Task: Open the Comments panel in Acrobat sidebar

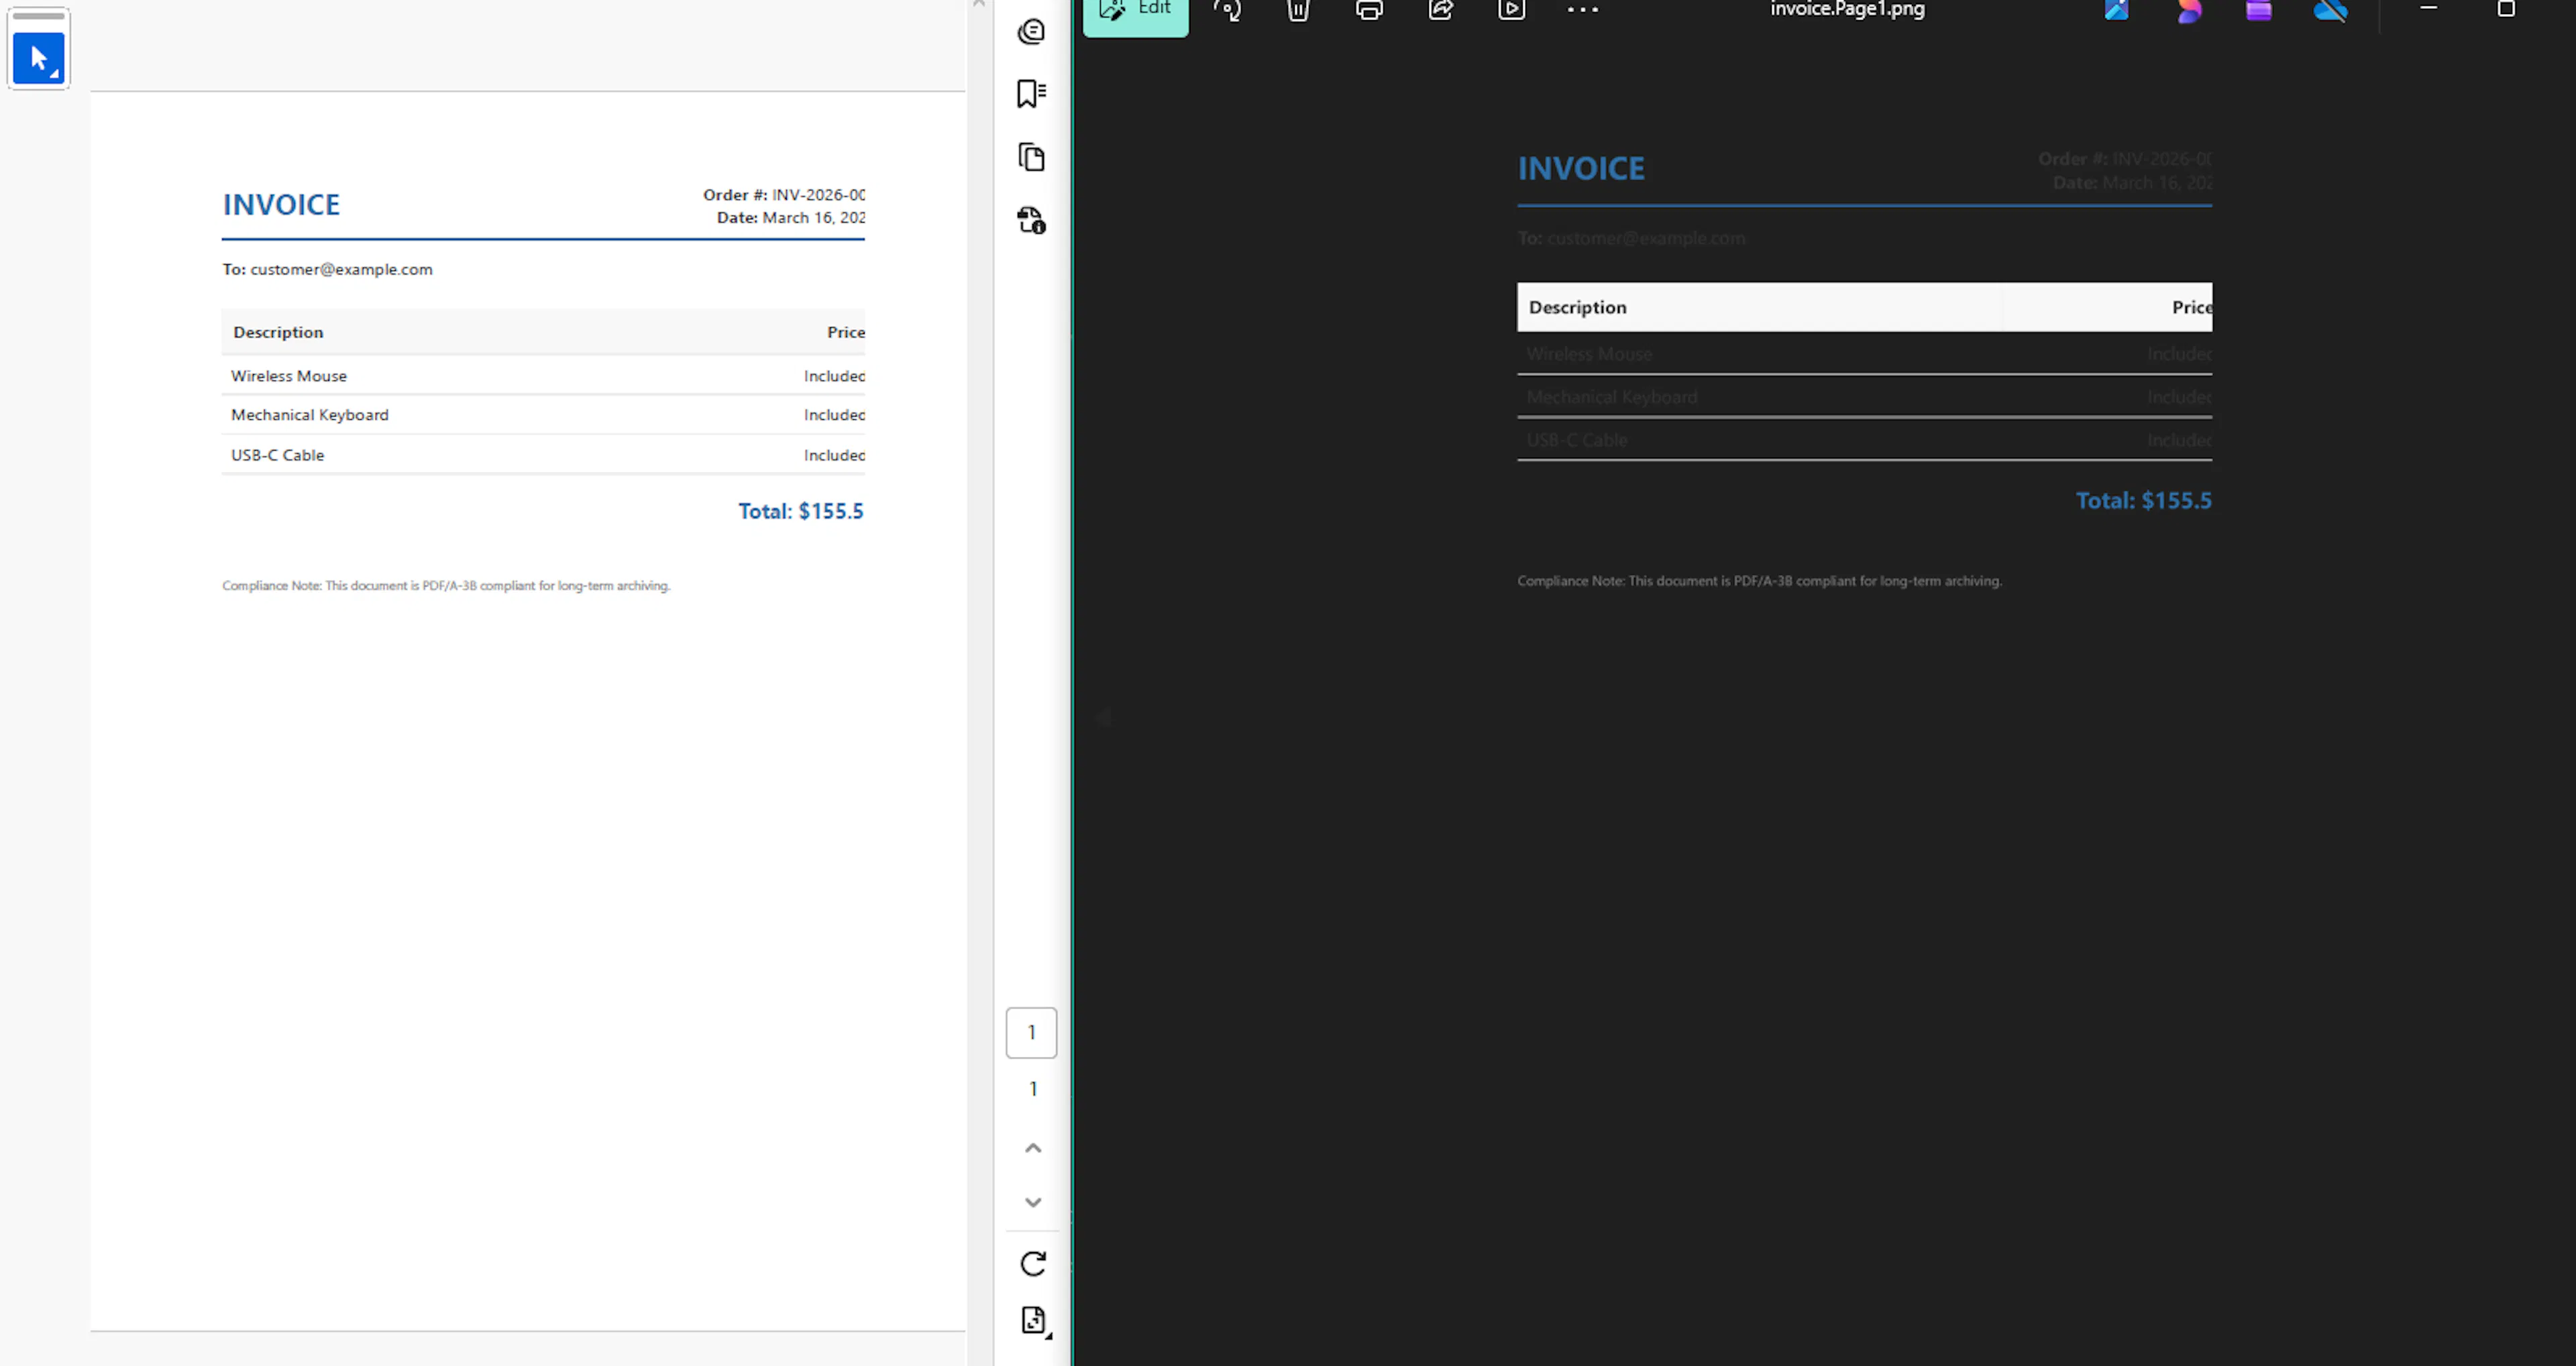Action: pos(1031,32)
